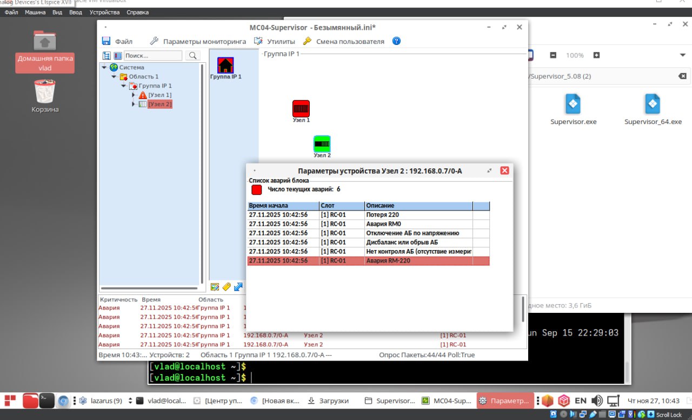Click the blue diagonal arrow icon
The image size is (692, 420).
point(238,287)
